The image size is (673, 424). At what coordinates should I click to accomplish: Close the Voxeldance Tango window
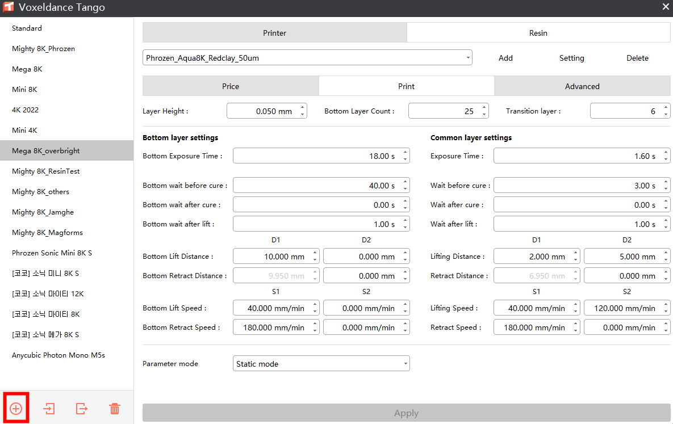tap(666, 7)
